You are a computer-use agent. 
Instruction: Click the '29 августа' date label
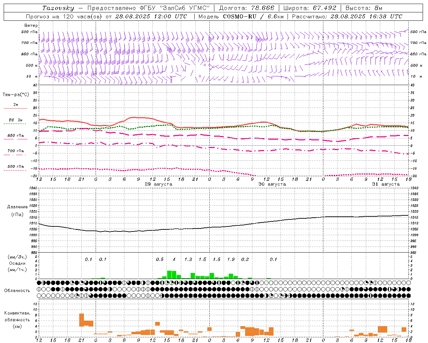tap(158, 184)
